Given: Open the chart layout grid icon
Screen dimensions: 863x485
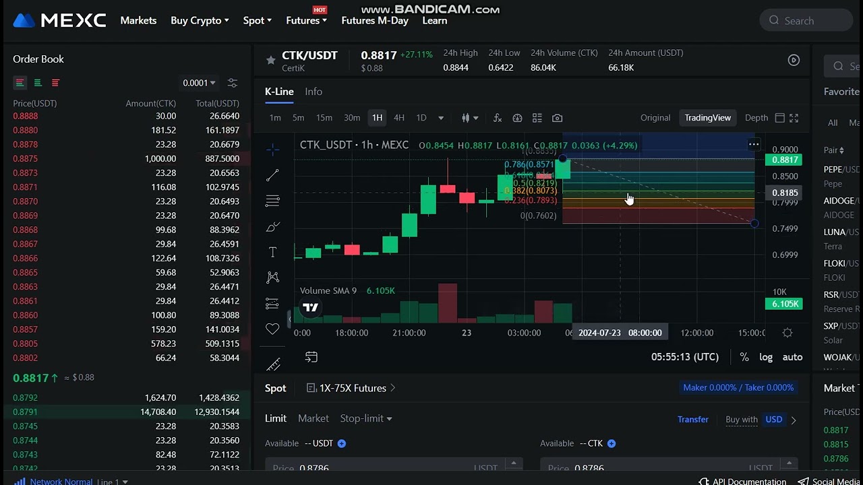Looking at the screenshot, I should coord(537,118).
